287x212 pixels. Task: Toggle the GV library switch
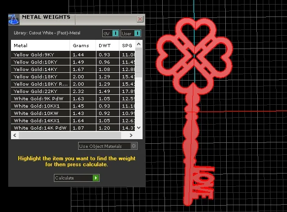click(x=111, y=33)
